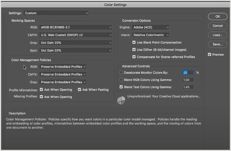This screenshot has height=151, width=231.
Task: Open Engine Adobe (ACE) dropdown
Action: [x=150, y=27]
